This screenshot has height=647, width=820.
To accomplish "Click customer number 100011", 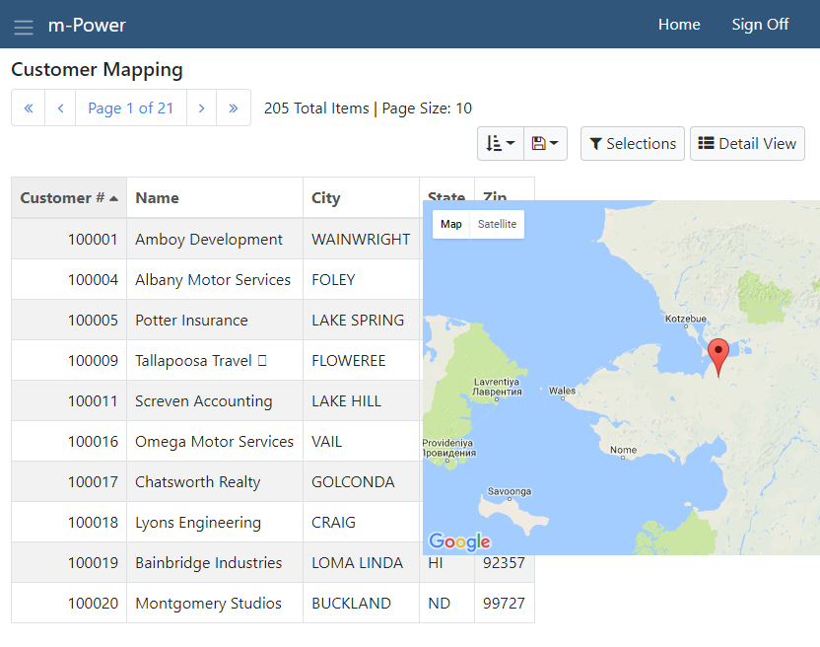I will tap(93, 401).
